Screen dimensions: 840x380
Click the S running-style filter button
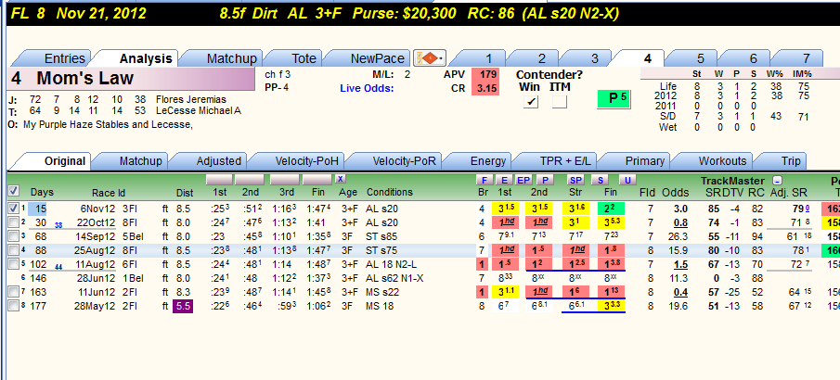coord(600,181)
